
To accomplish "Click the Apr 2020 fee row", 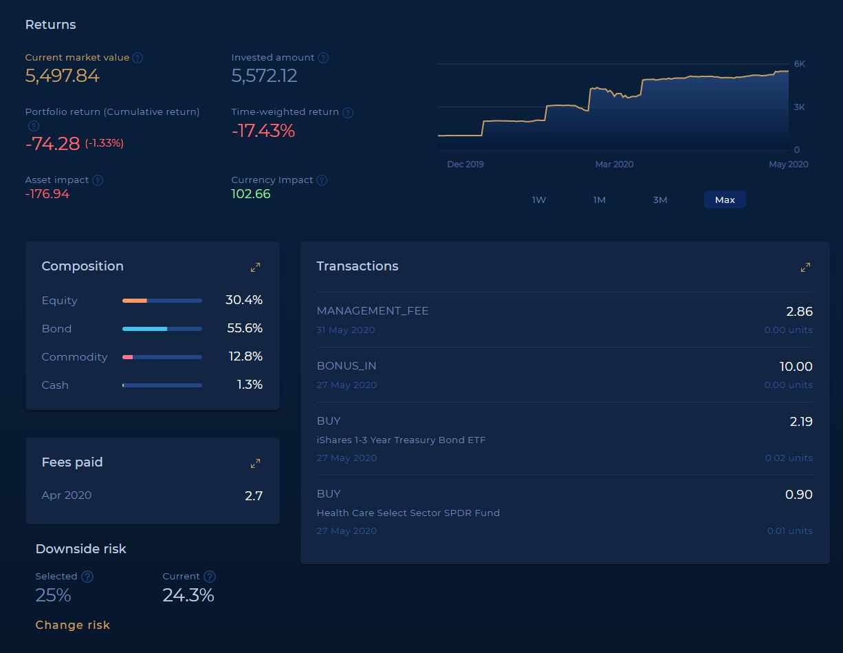I will pos(152,495).
